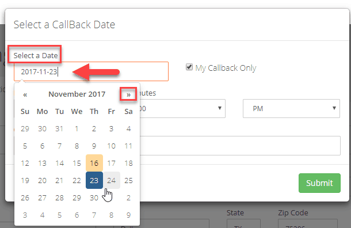This screenshot has height=228, width=351.
Task: Select November 30 in calendar
Action: click(94, 197)
